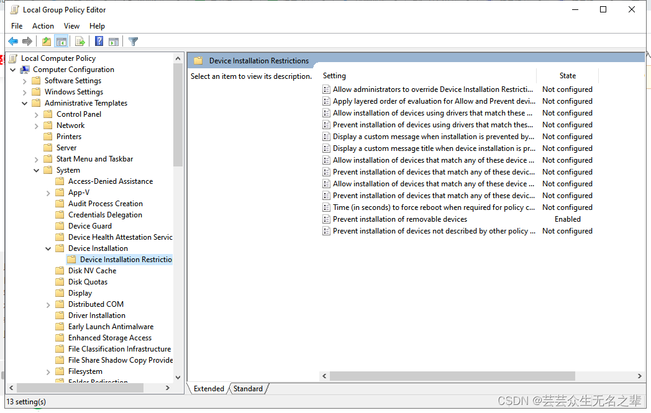Expand the Control Panel node
This screenshot has width=651, height=413.
(x=37, y=114)
